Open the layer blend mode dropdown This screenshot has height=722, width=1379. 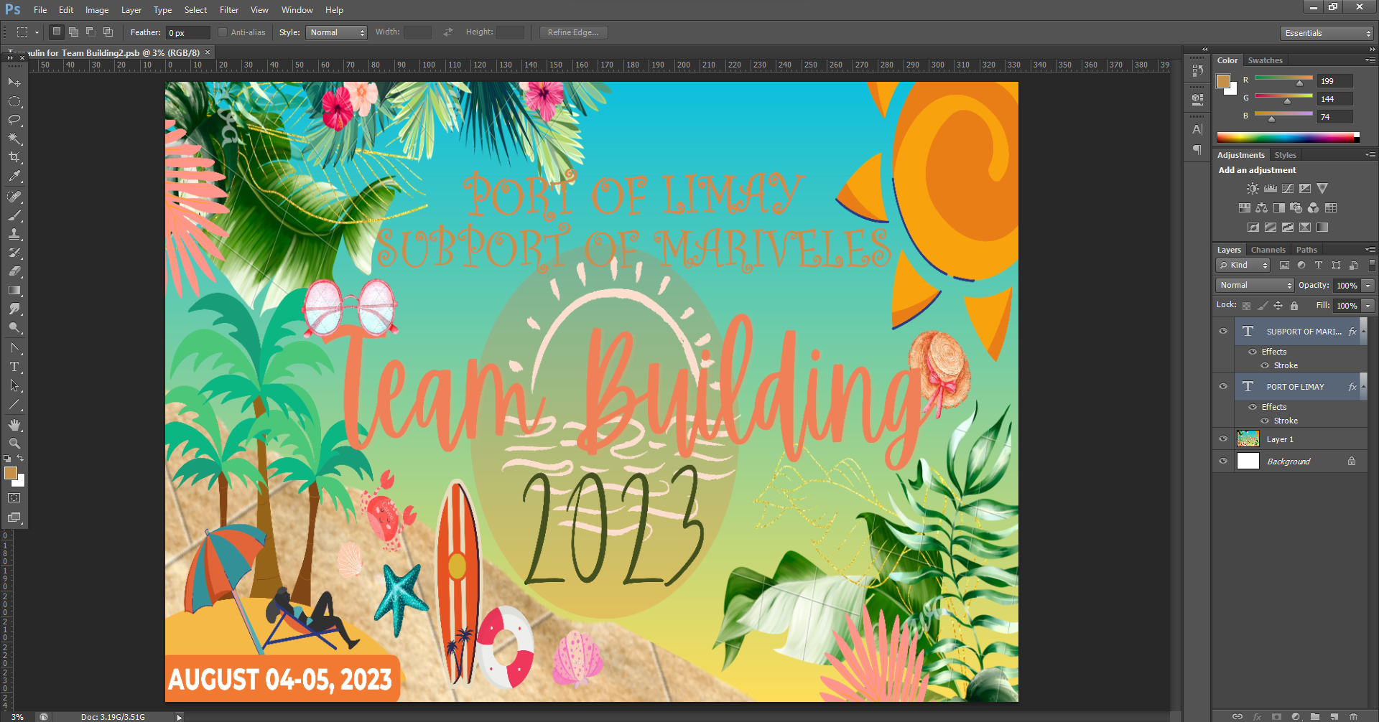pyautogui.click(x=1255, y=286)
